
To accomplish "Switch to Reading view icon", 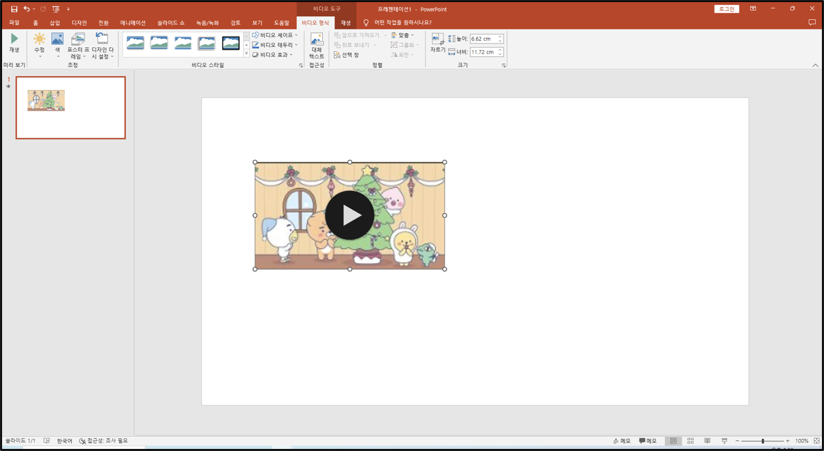I will [707, 441].
